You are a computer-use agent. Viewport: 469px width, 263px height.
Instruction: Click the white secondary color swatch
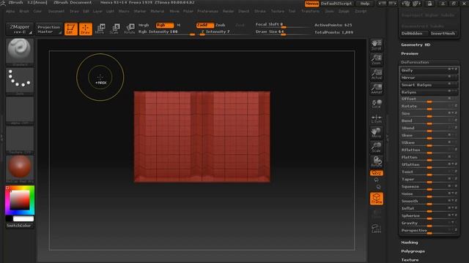pos(23,219)
